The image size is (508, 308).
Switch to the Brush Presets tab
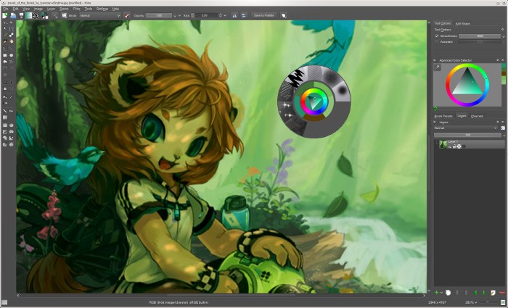(443, 116)
